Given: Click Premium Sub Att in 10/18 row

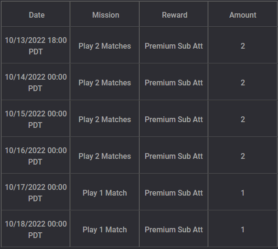Looking at the screenshot, I should point(174,230).
